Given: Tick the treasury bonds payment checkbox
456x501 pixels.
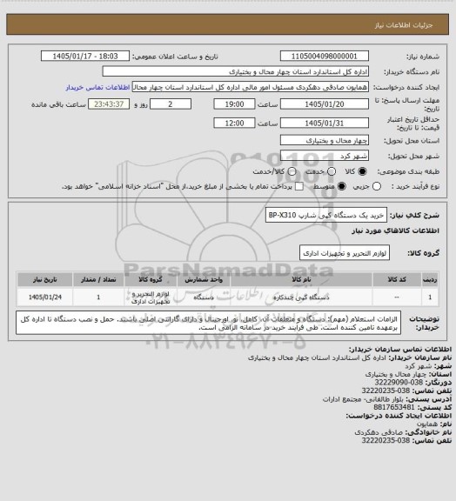Looking at the screenshot, I should pos(299,186).
